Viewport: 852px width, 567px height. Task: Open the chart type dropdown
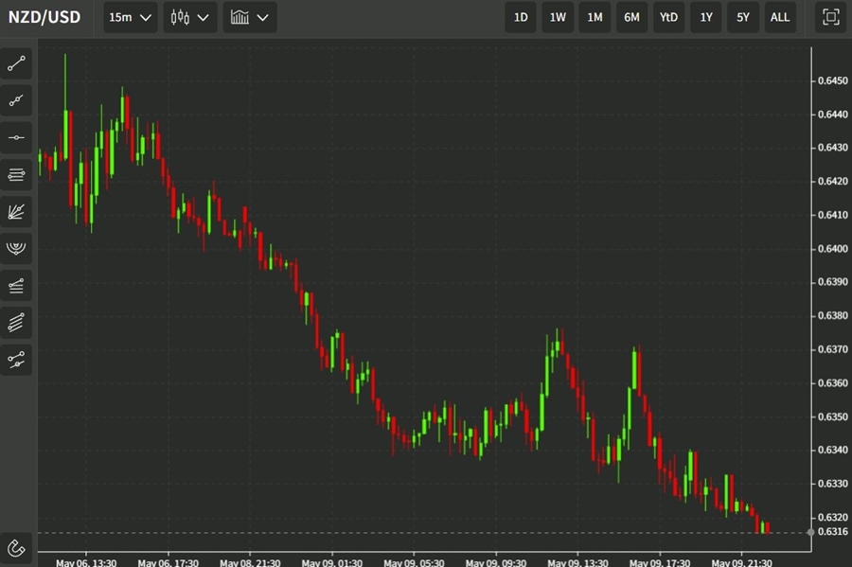tap(249, 17)
